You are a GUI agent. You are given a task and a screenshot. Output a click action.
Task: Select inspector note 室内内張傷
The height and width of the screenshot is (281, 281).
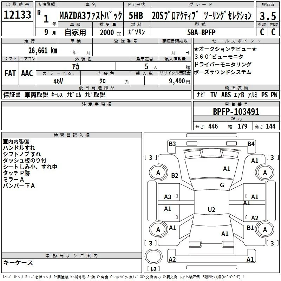(16, 142)
